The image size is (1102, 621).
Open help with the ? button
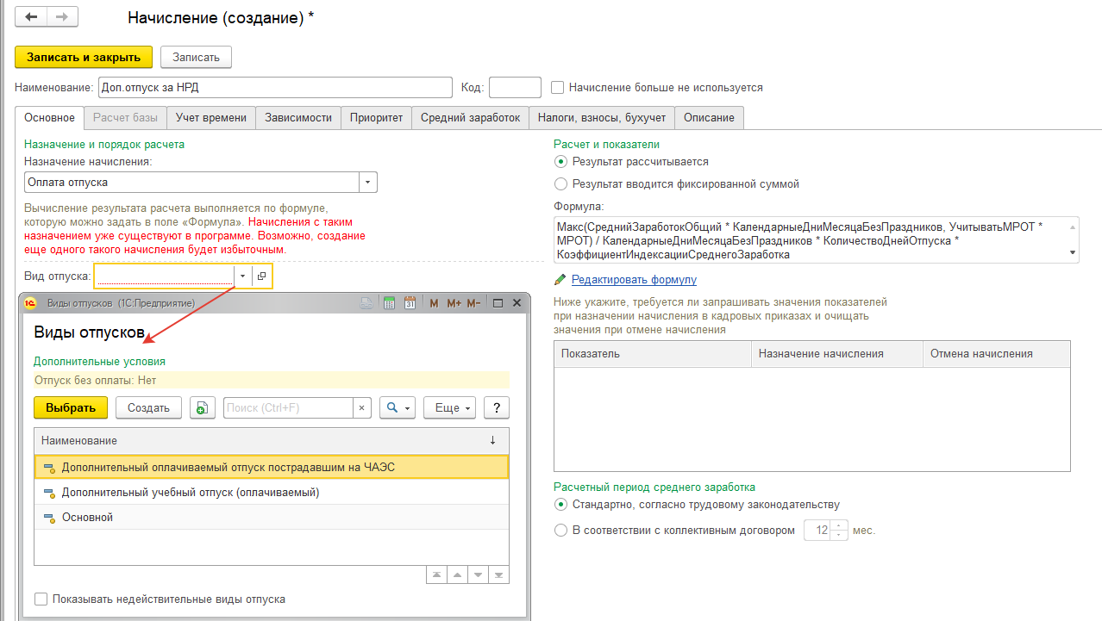[x=496, y=407]
